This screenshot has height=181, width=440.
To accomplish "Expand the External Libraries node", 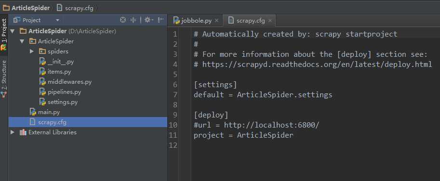I will tap(13, 132).
